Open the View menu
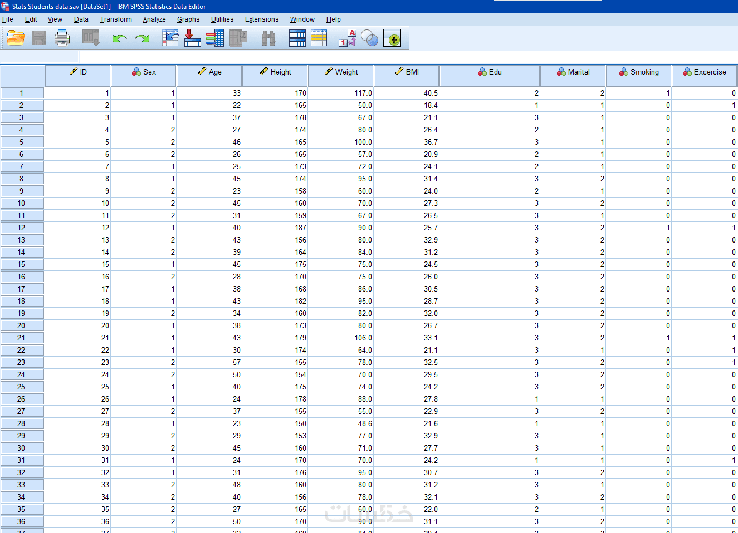738x533 pixels. point(55,19)
